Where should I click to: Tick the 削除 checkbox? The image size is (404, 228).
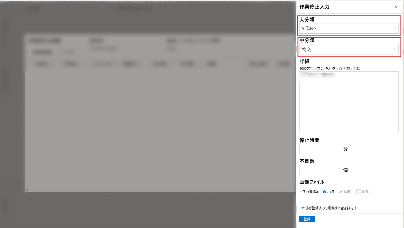[358, 192]
